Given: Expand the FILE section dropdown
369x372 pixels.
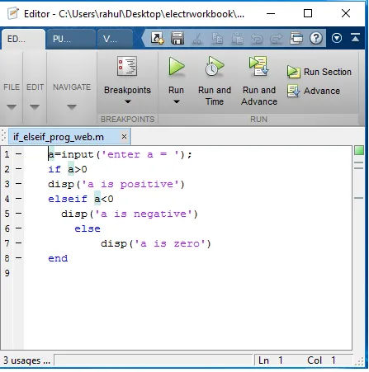Looking at the screenshot, I should point(12,106).
